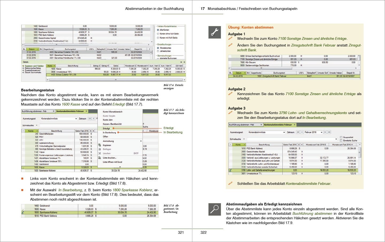Viewport: 385px width, 242px height.
Task: Click pencil icon before 'Schließen Sie das Arbeitsblatt'
Action: 230,184
